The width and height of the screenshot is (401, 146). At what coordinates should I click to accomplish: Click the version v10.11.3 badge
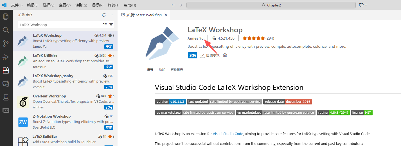(170, 102)
